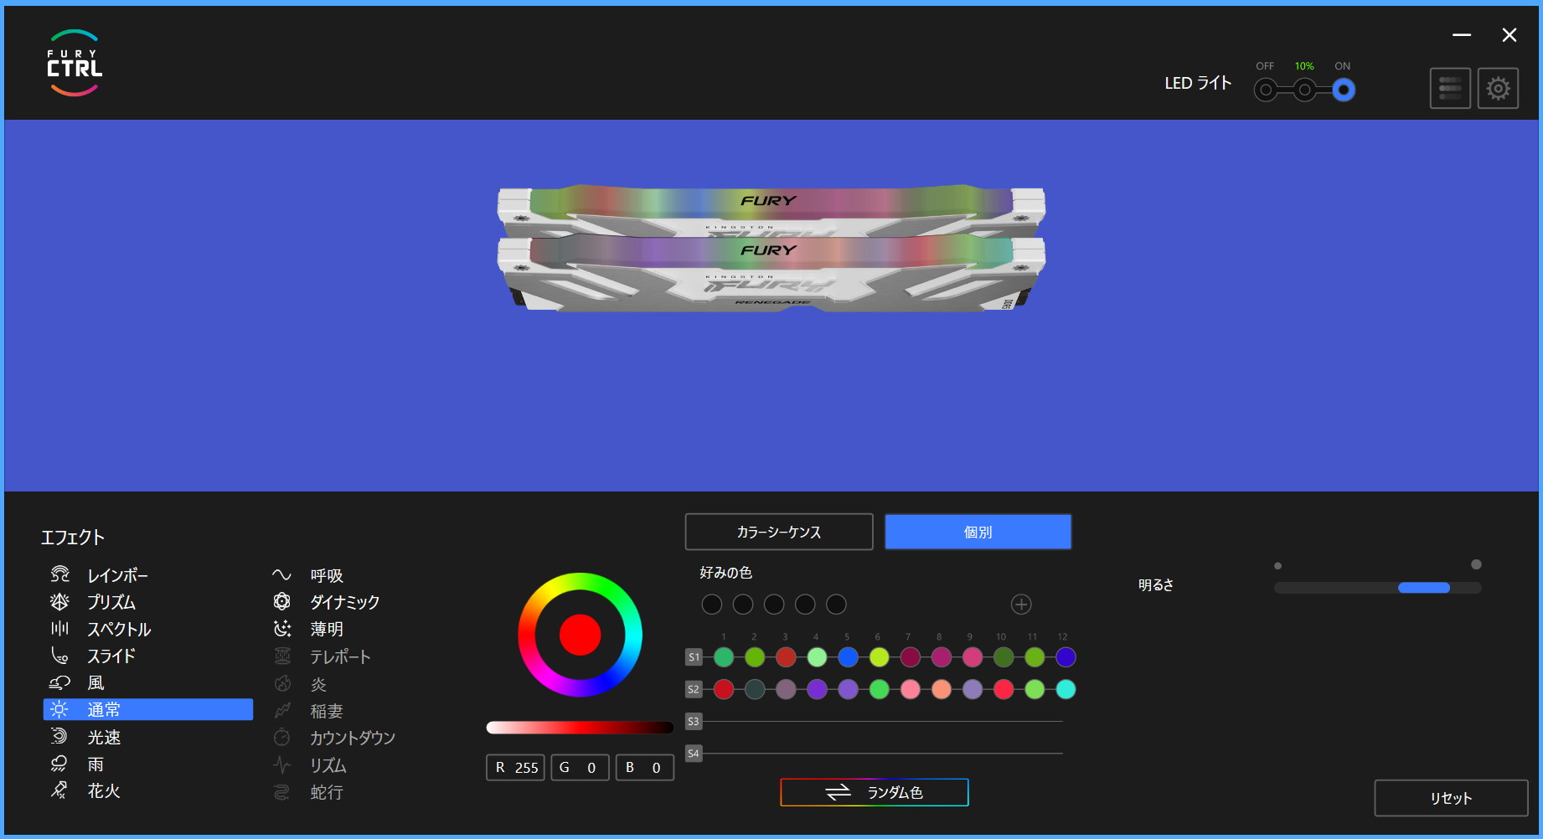
Task: Open the settings gear icon
Action: (x=1498, y=88)
